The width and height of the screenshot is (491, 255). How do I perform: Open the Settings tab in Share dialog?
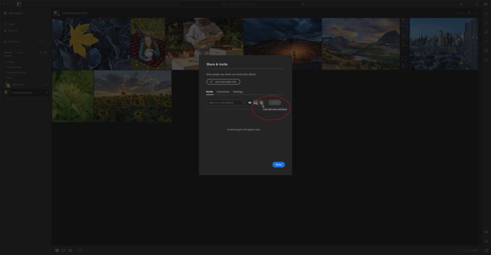click(x=238, y=92)
